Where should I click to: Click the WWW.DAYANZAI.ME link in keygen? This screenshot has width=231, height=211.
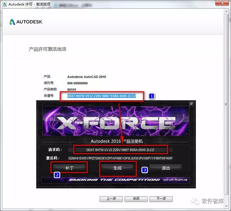coord(175,180)
